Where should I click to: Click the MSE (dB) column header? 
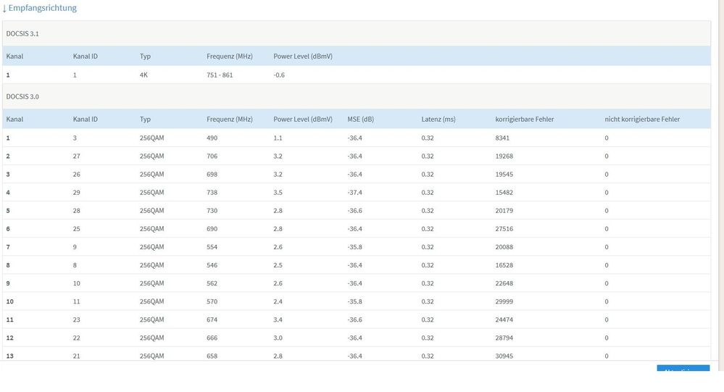(x=361, y=119)
